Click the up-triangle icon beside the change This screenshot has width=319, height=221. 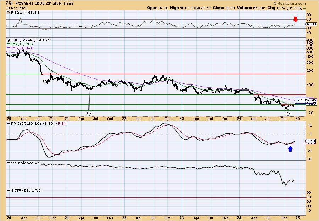[304, 8]
